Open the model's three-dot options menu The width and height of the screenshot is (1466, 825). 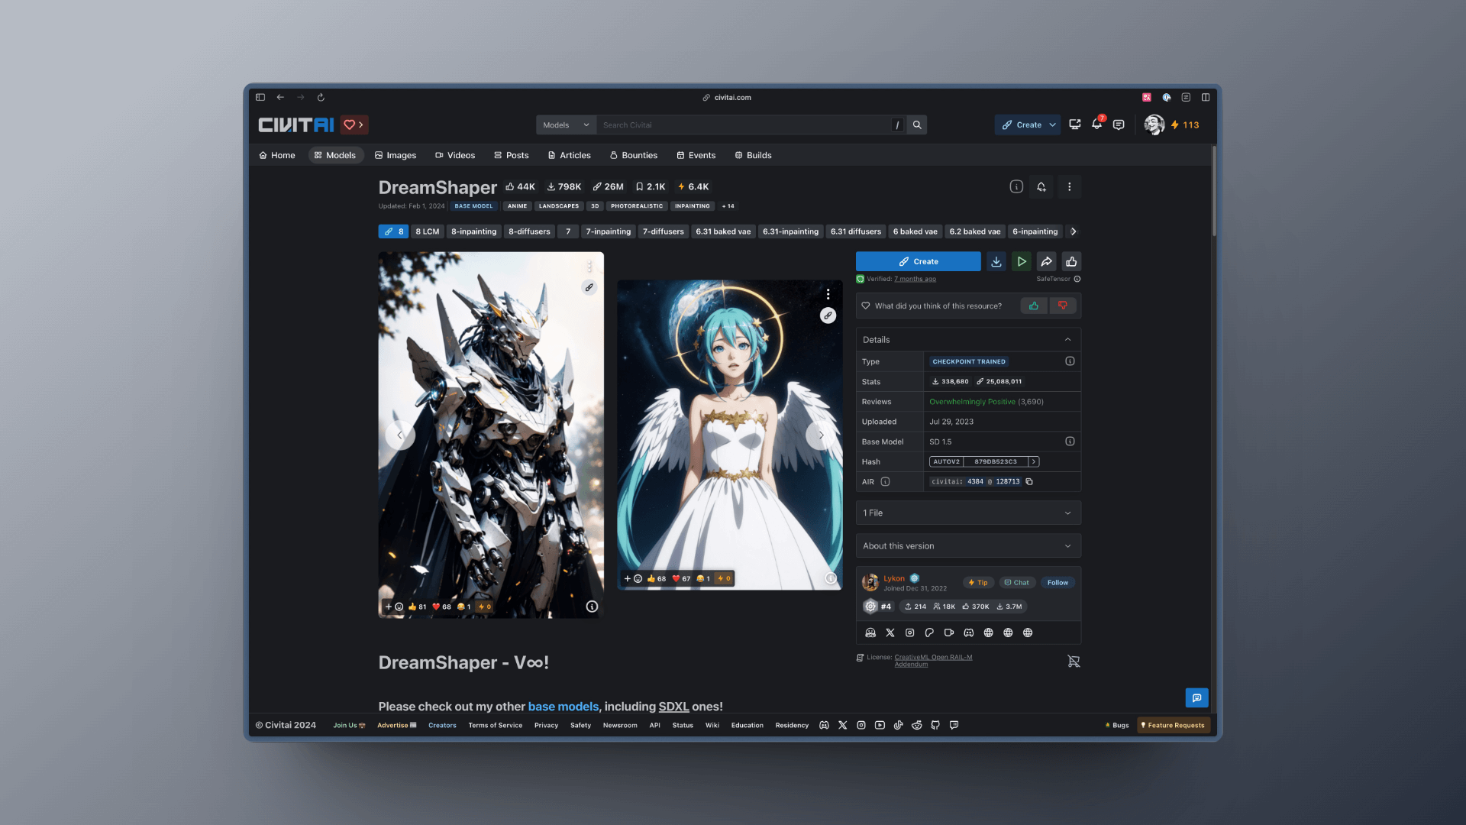coord(1069,186)
